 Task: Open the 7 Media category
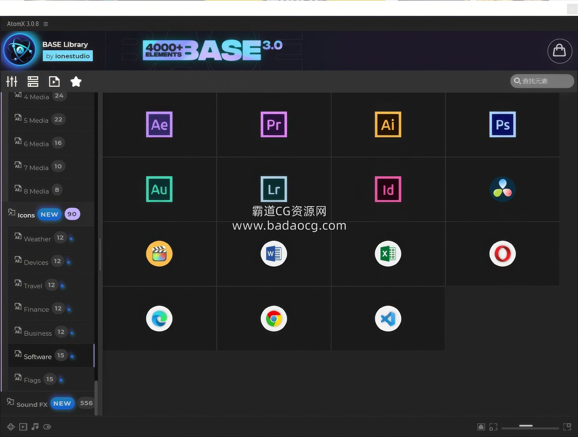(x=51, y=167)
